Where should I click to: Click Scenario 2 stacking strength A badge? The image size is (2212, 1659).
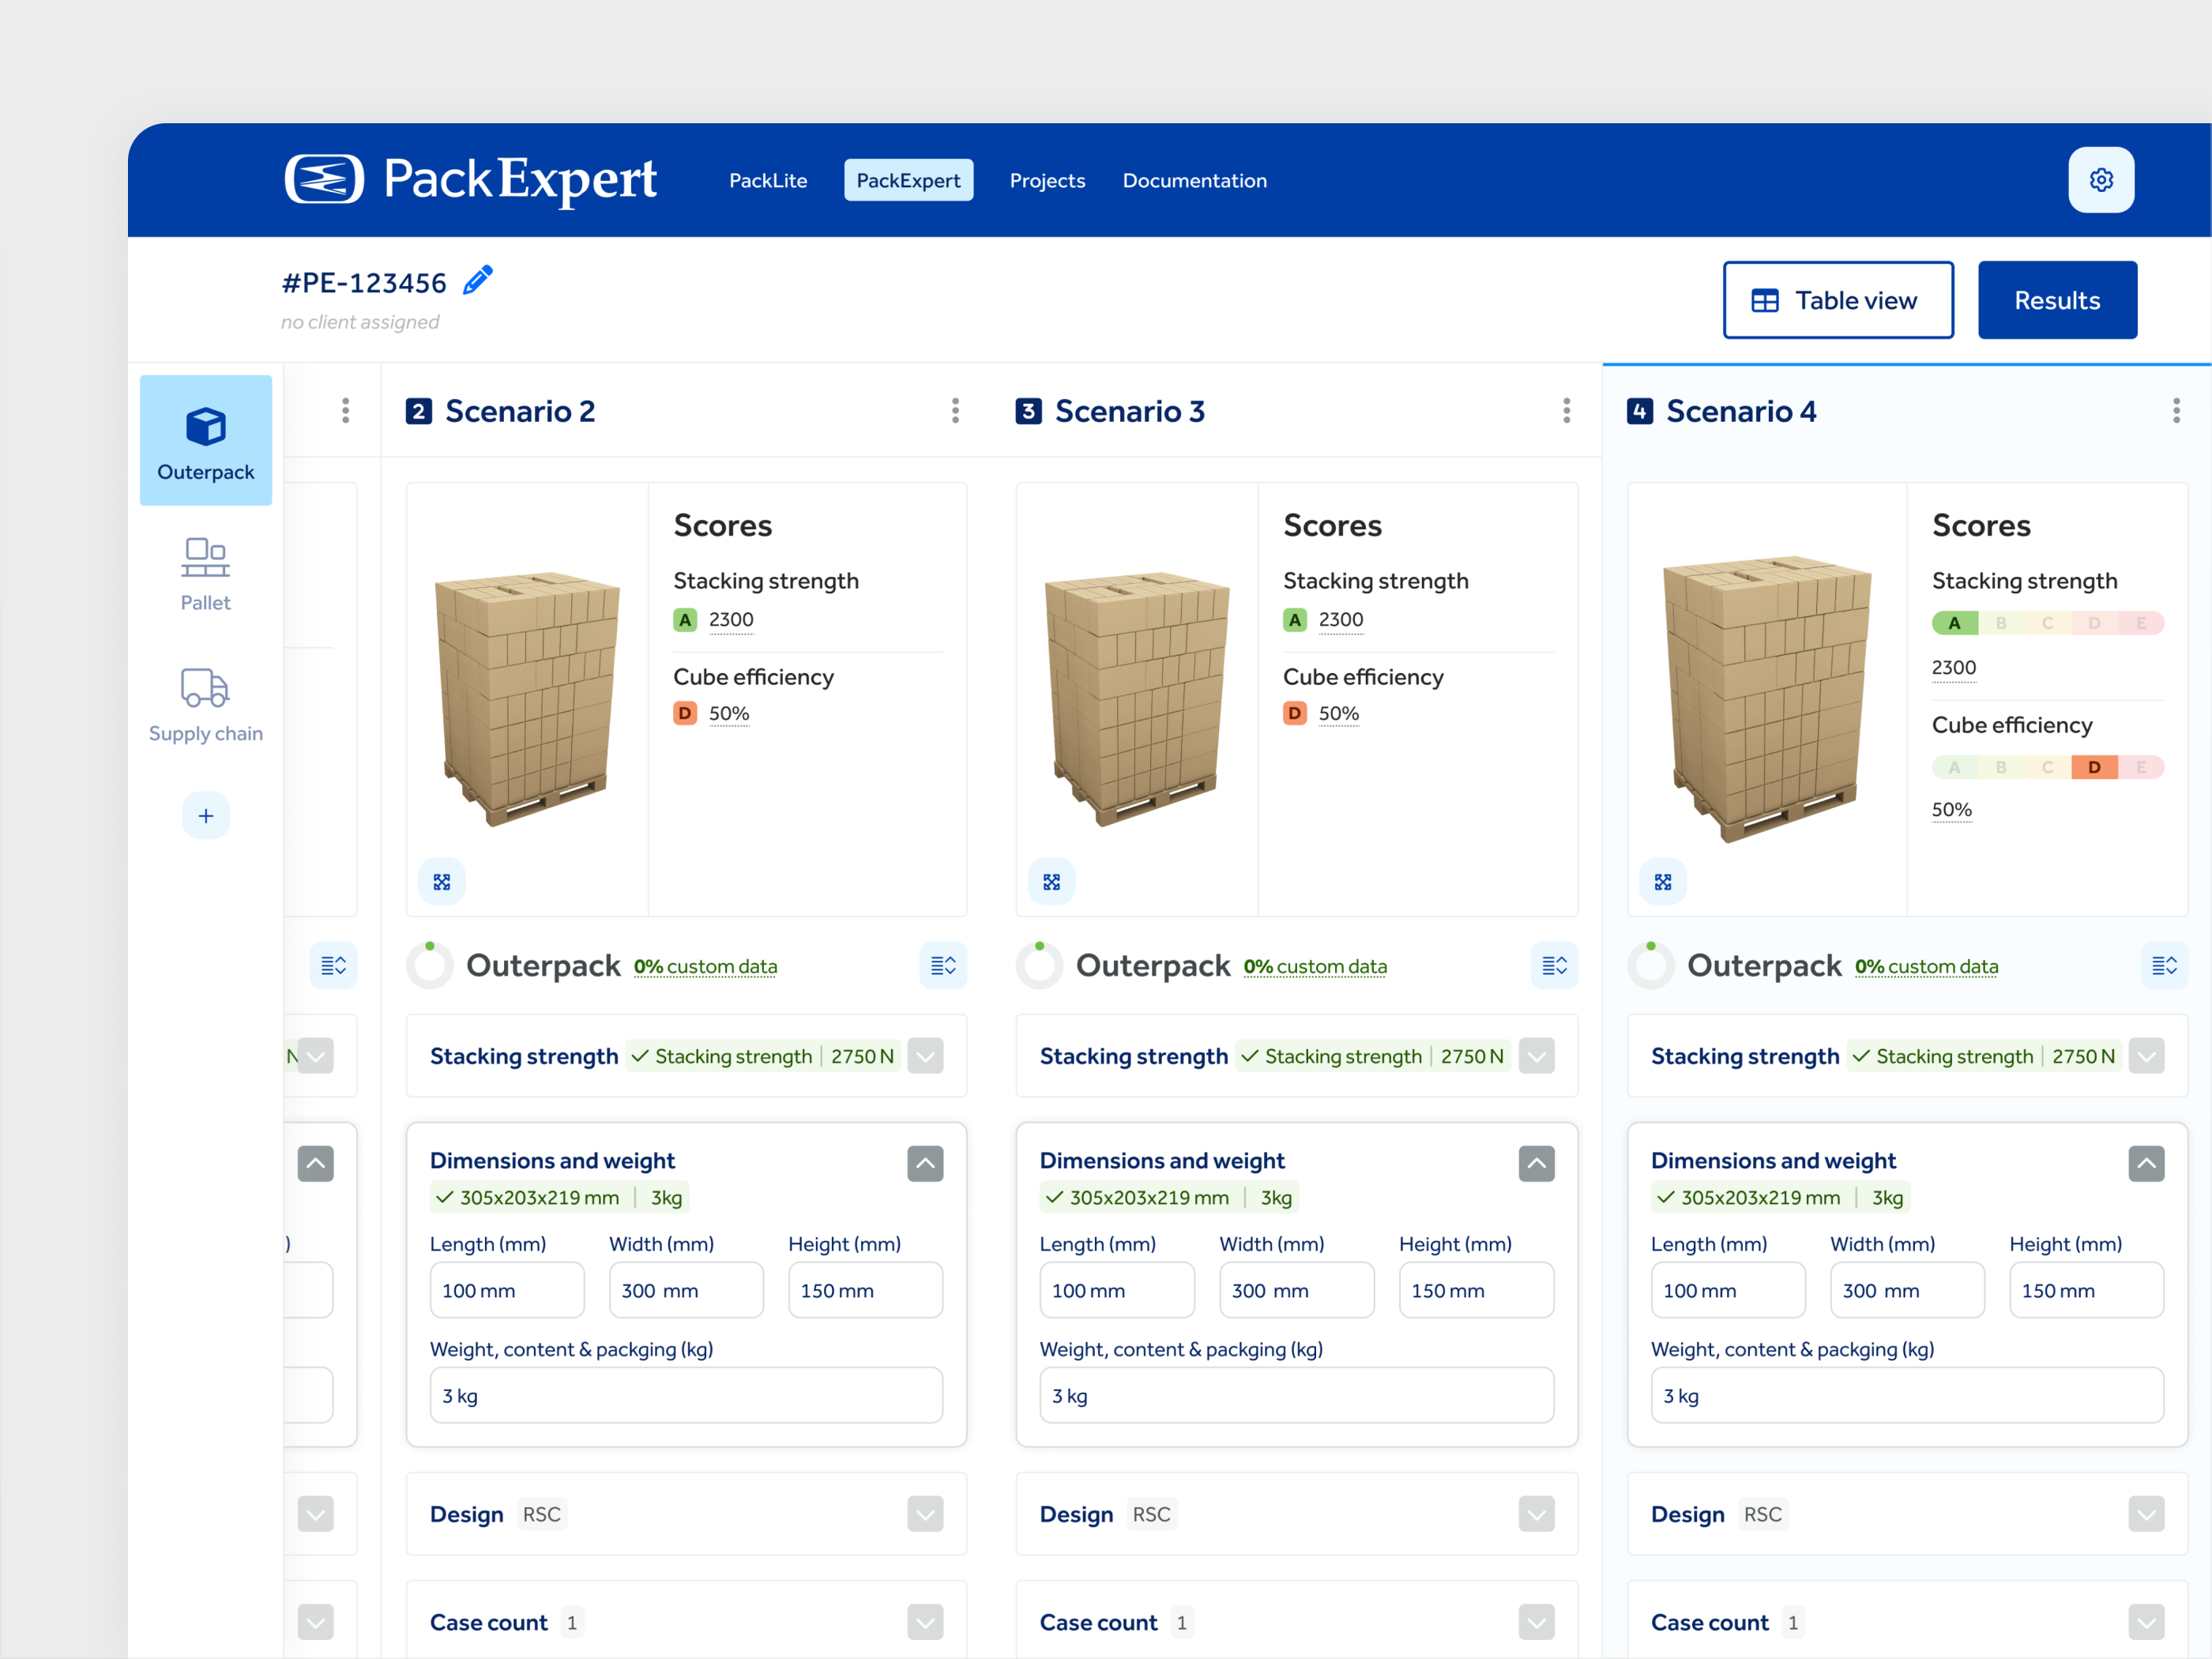pos(685,620)
